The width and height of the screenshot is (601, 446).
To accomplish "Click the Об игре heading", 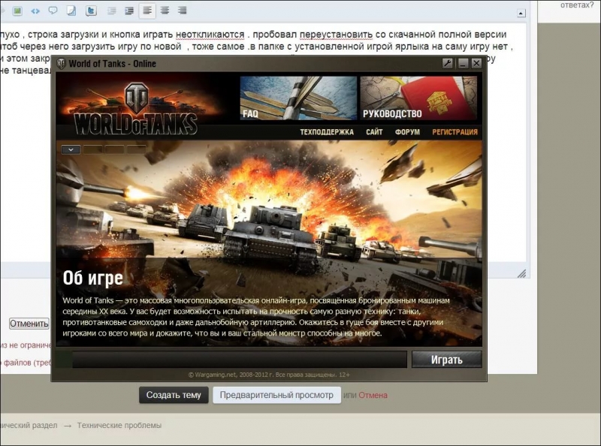I will [x=92, y=278].
